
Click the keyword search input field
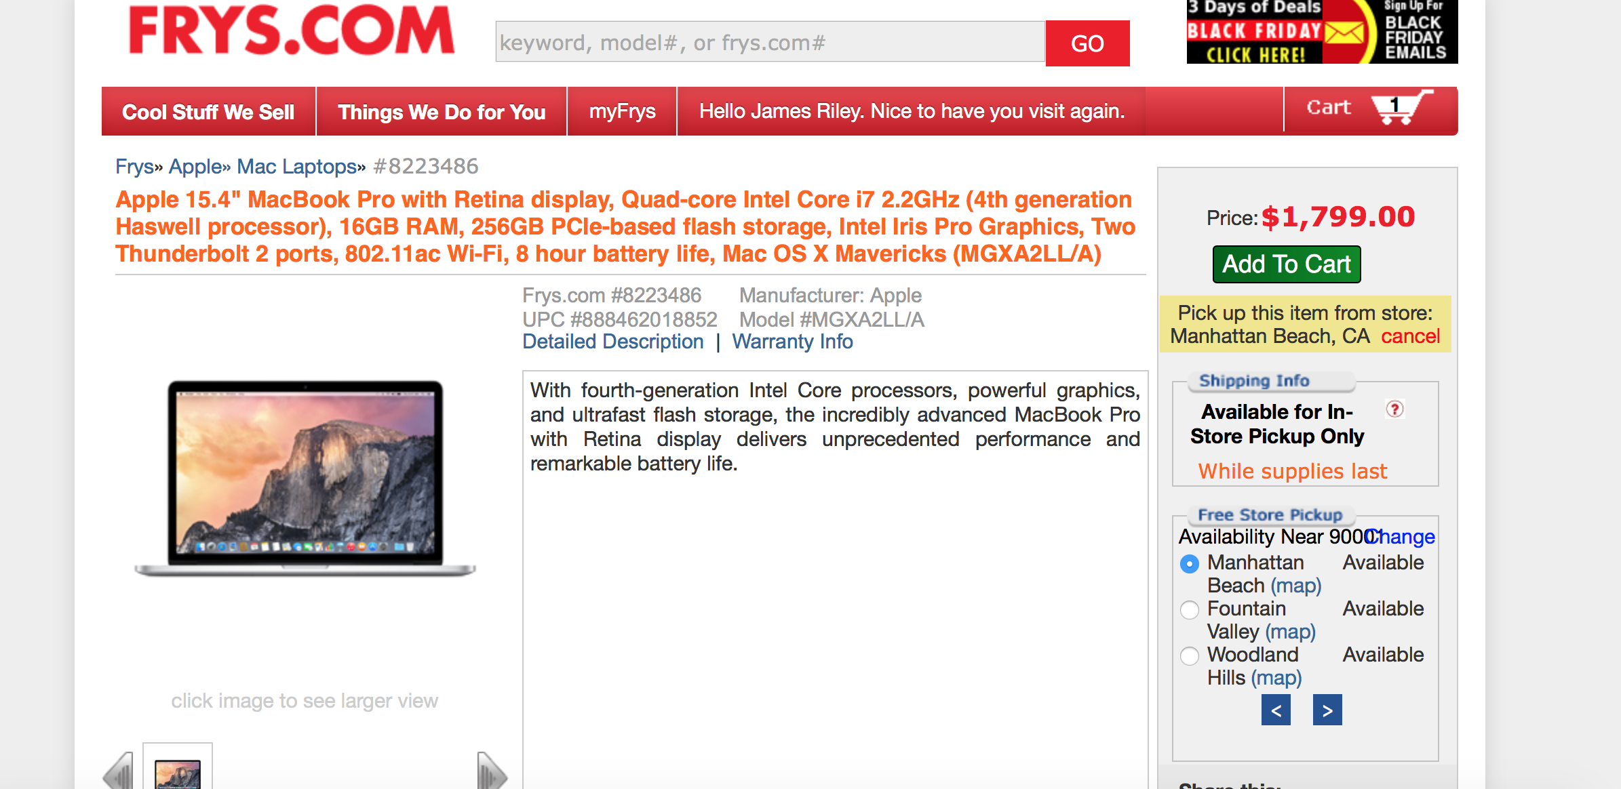coord(770,43)
